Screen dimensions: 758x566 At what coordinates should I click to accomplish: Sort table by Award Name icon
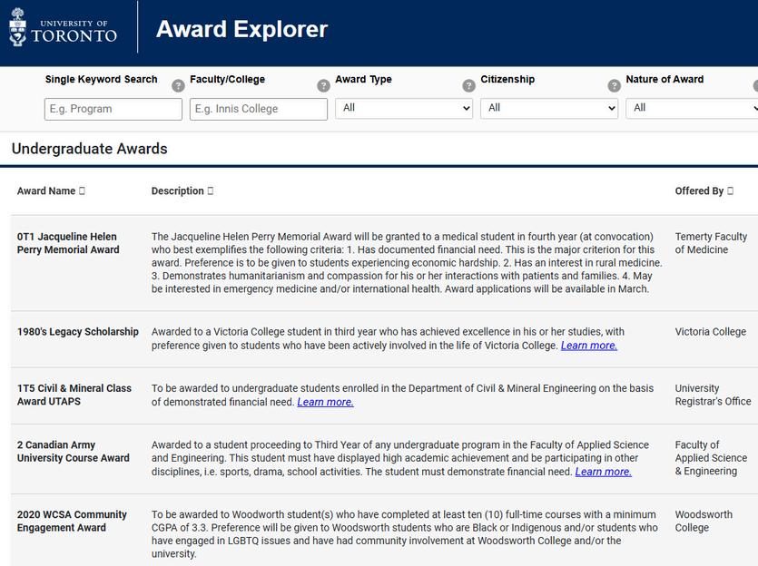pyautogui.click(x=82, y=190)
